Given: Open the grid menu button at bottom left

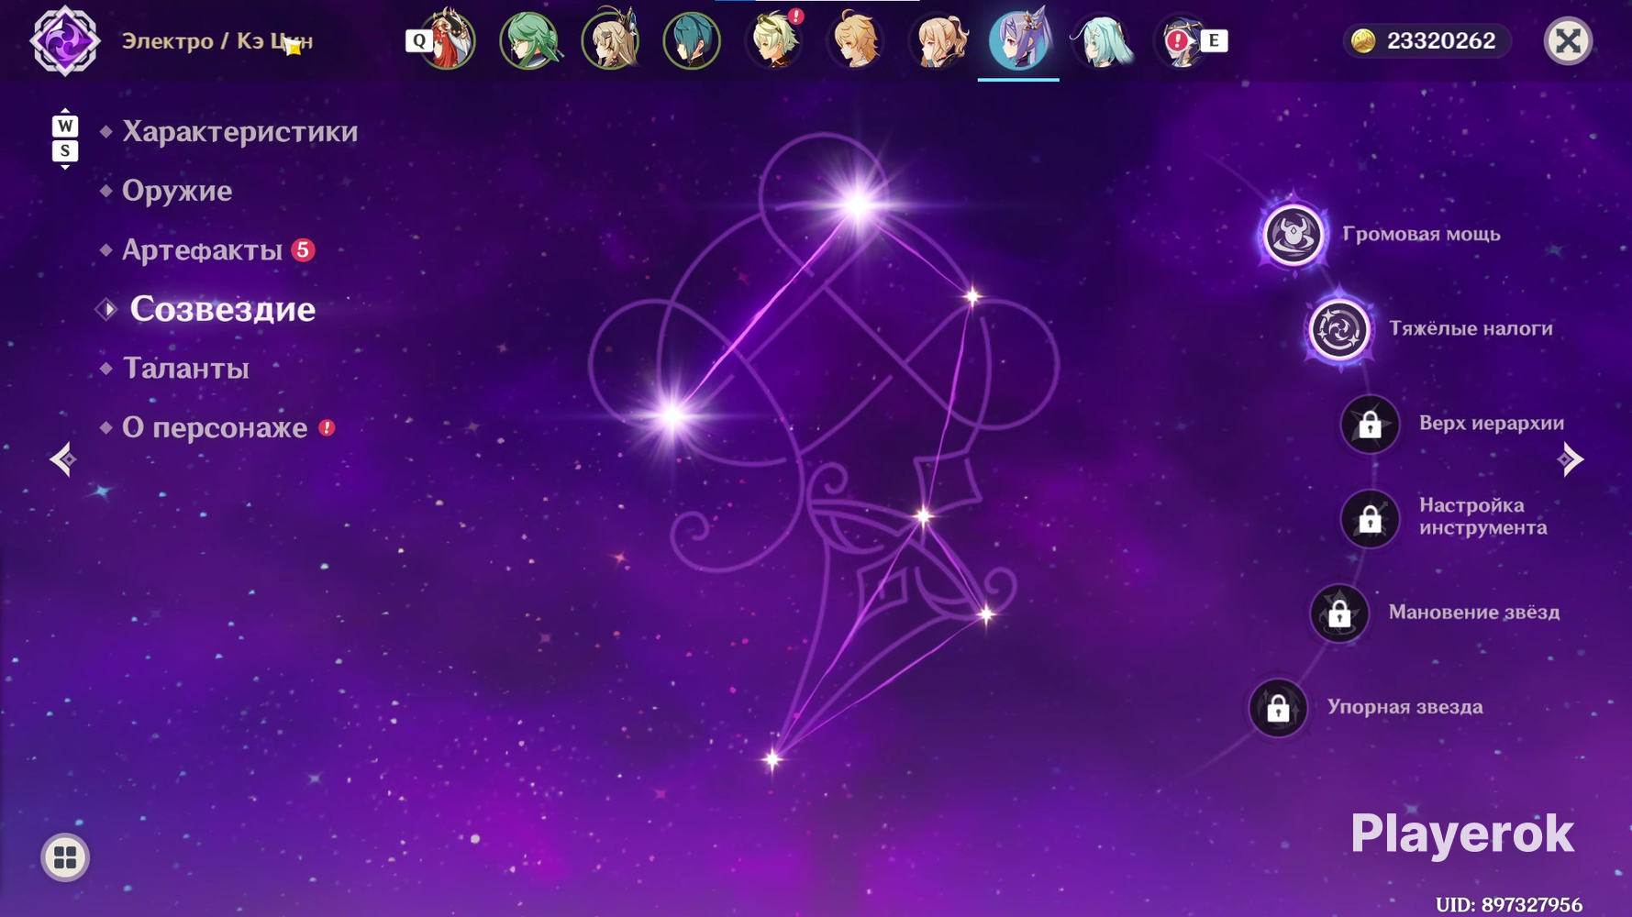Looking at the screenshot, I should click(65, 857).
